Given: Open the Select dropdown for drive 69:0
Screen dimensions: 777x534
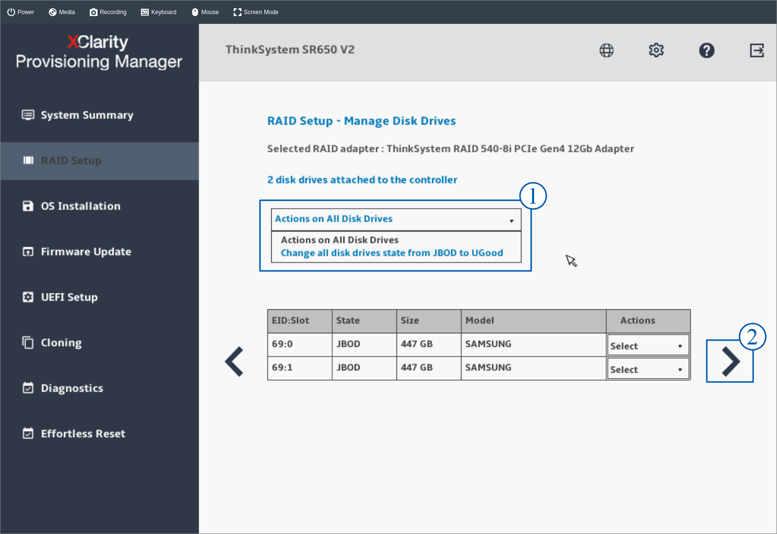Looking at the screenshot, I should pyautogui.click(x=648, y=345).
